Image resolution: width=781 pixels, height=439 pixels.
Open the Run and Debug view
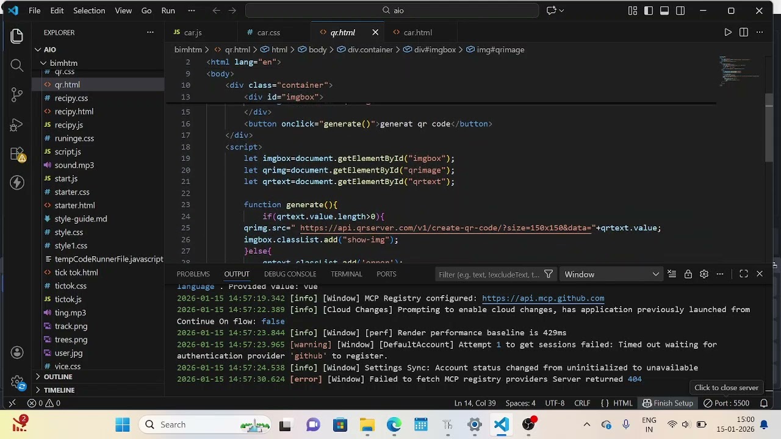click(x=17, y=124)
